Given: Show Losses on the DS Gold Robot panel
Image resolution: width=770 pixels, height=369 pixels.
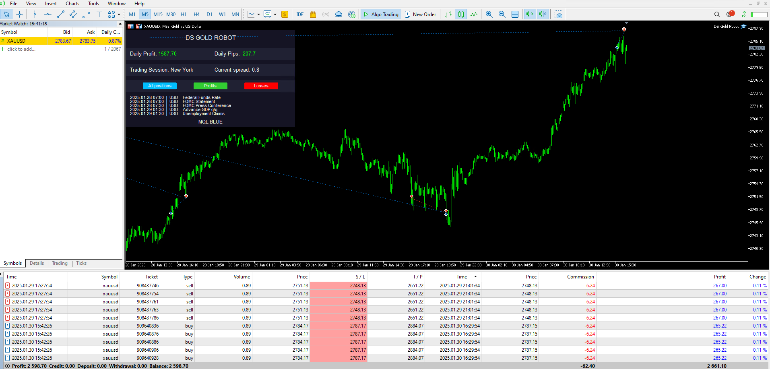Looking at the screenshot, I should coord(261,86).
